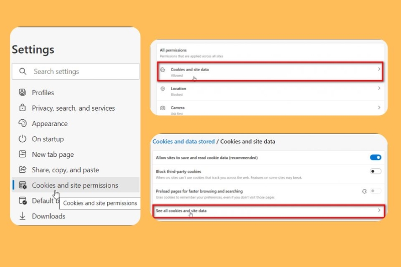Expand the Camera permission chevron
The height and width of the screenshot is (267, 401).
pyautogui.click(x=379, y=108)
